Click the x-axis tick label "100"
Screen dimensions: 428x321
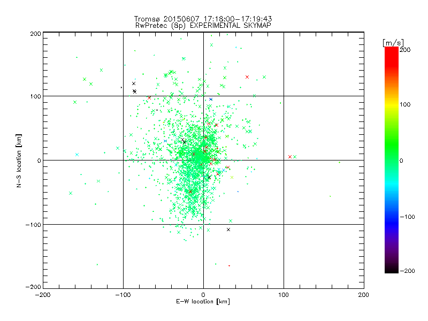(x=284, y=295)
